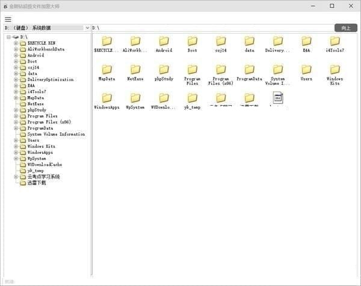
Task: Select the file icon in the last row
Action: [x=277, y=99]
